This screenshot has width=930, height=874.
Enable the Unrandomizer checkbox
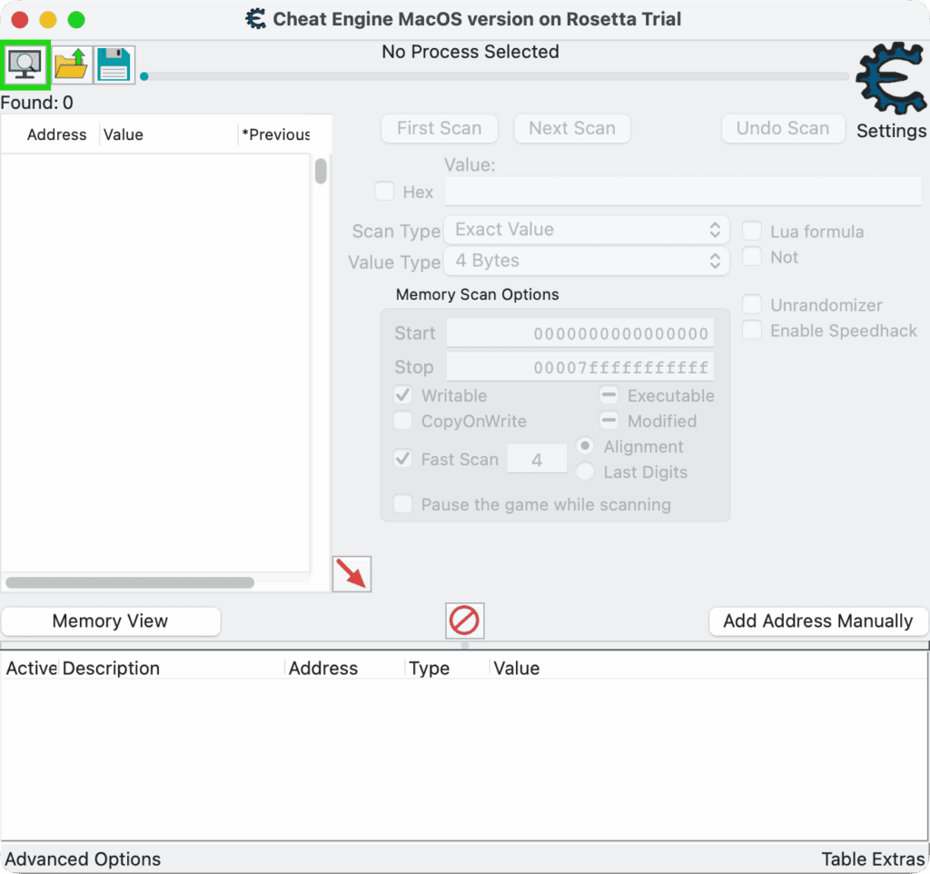pyautogui.click(x=752, y=305)
